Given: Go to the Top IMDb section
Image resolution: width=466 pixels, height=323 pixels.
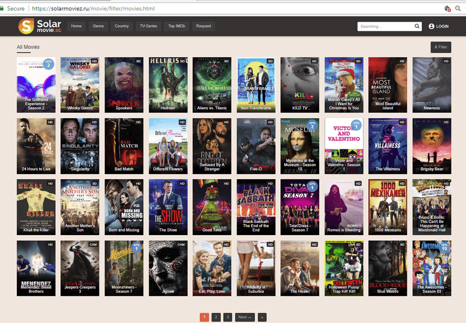Looking at the screenshot, I should [176, 26].
